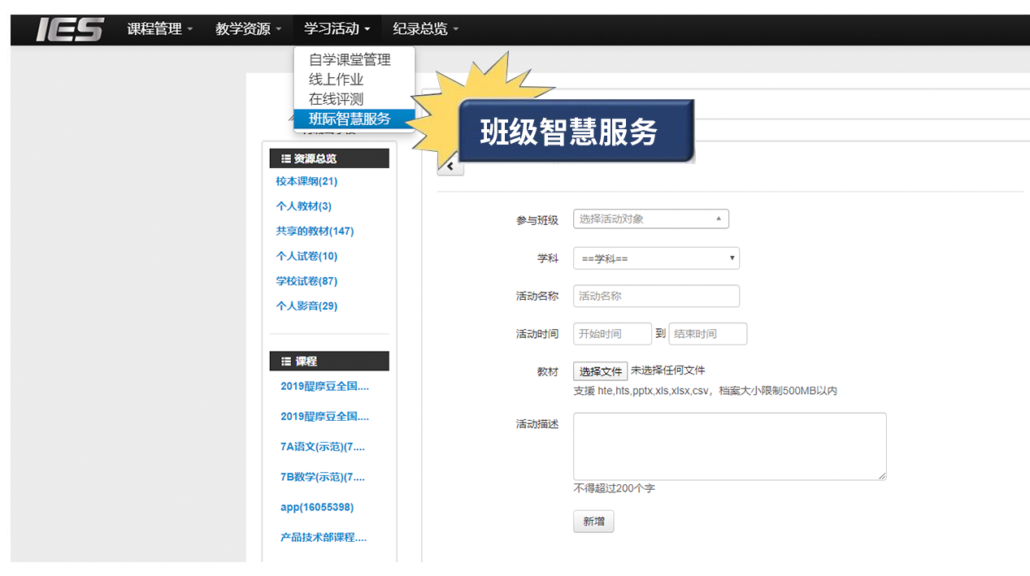1030x576 pixels.
Task: Open 在线评测 menu item
Action: coord(337,99)
